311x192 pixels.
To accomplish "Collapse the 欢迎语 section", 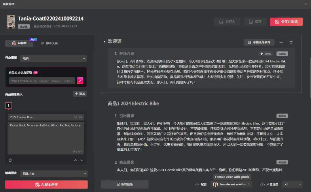I will [104, 41].
